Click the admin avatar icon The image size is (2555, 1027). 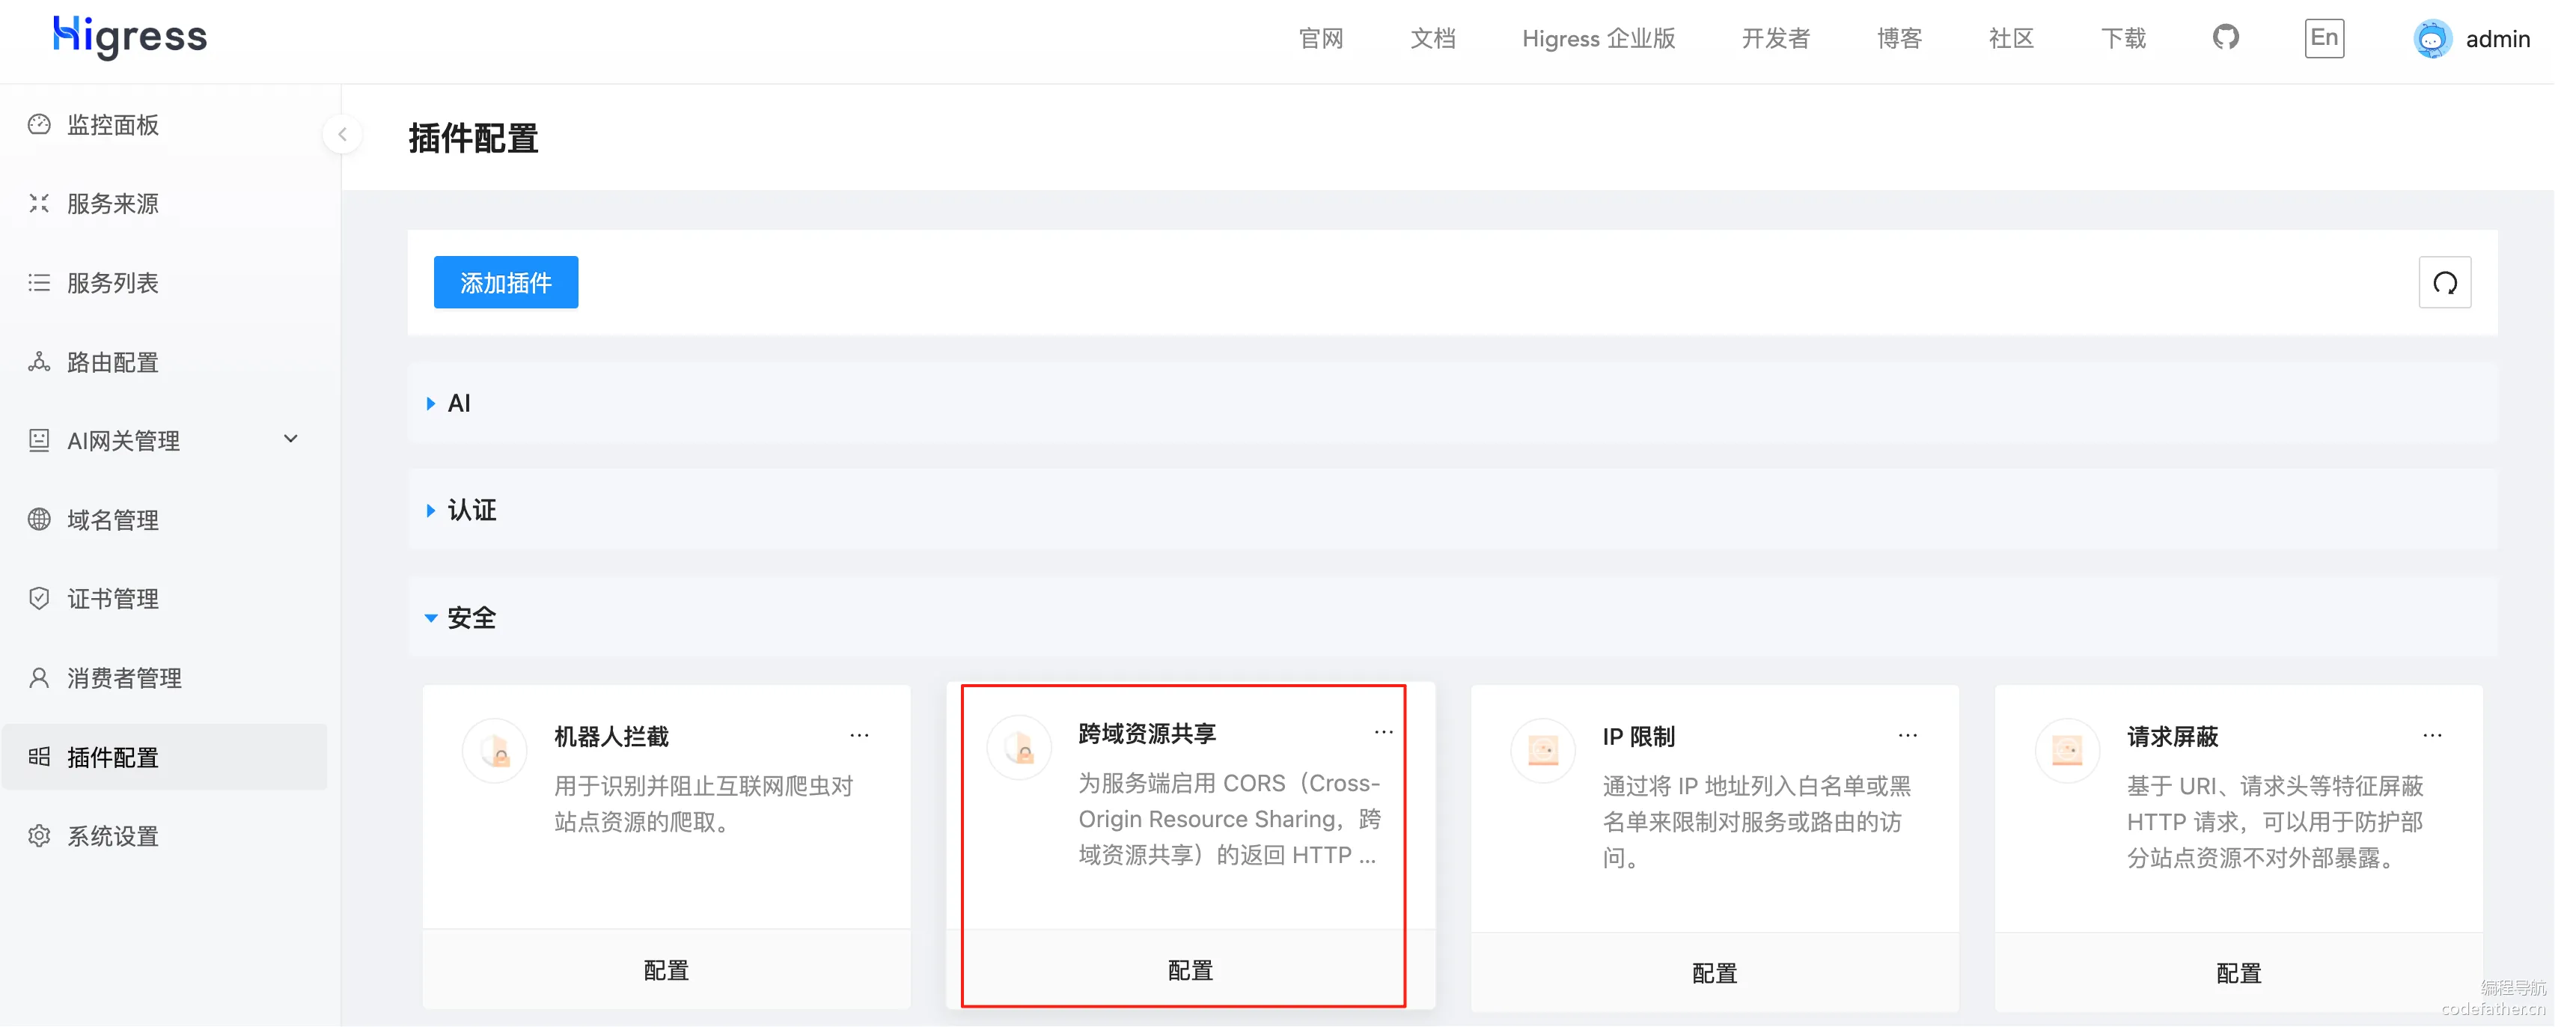(x=2432, y=39)
